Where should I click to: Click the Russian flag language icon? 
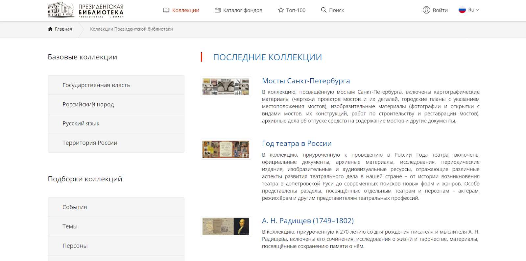[x=462, y=10]
